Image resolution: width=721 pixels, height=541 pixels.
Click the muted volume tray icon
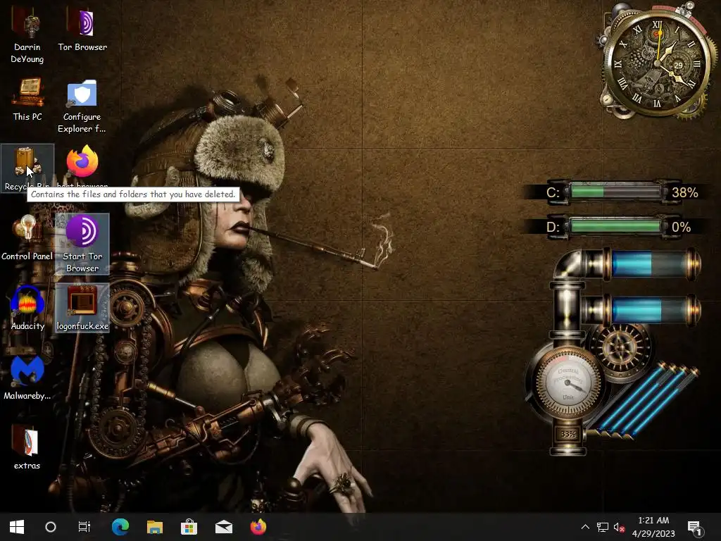619,527
